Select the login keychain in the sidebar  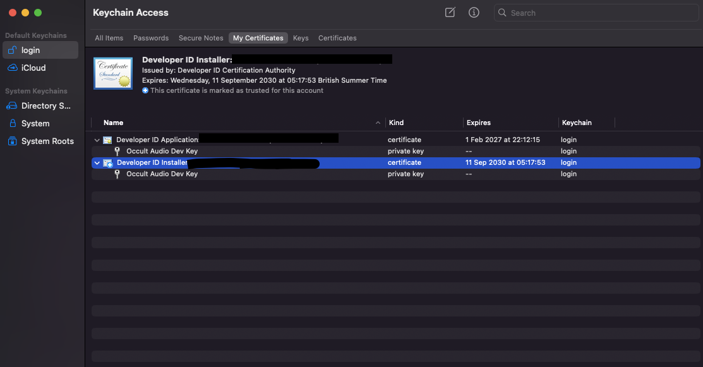[x=40, y=50]
